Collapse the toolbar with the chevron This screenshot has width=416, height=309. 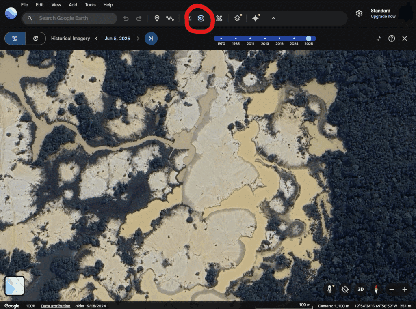coord(273,18)
